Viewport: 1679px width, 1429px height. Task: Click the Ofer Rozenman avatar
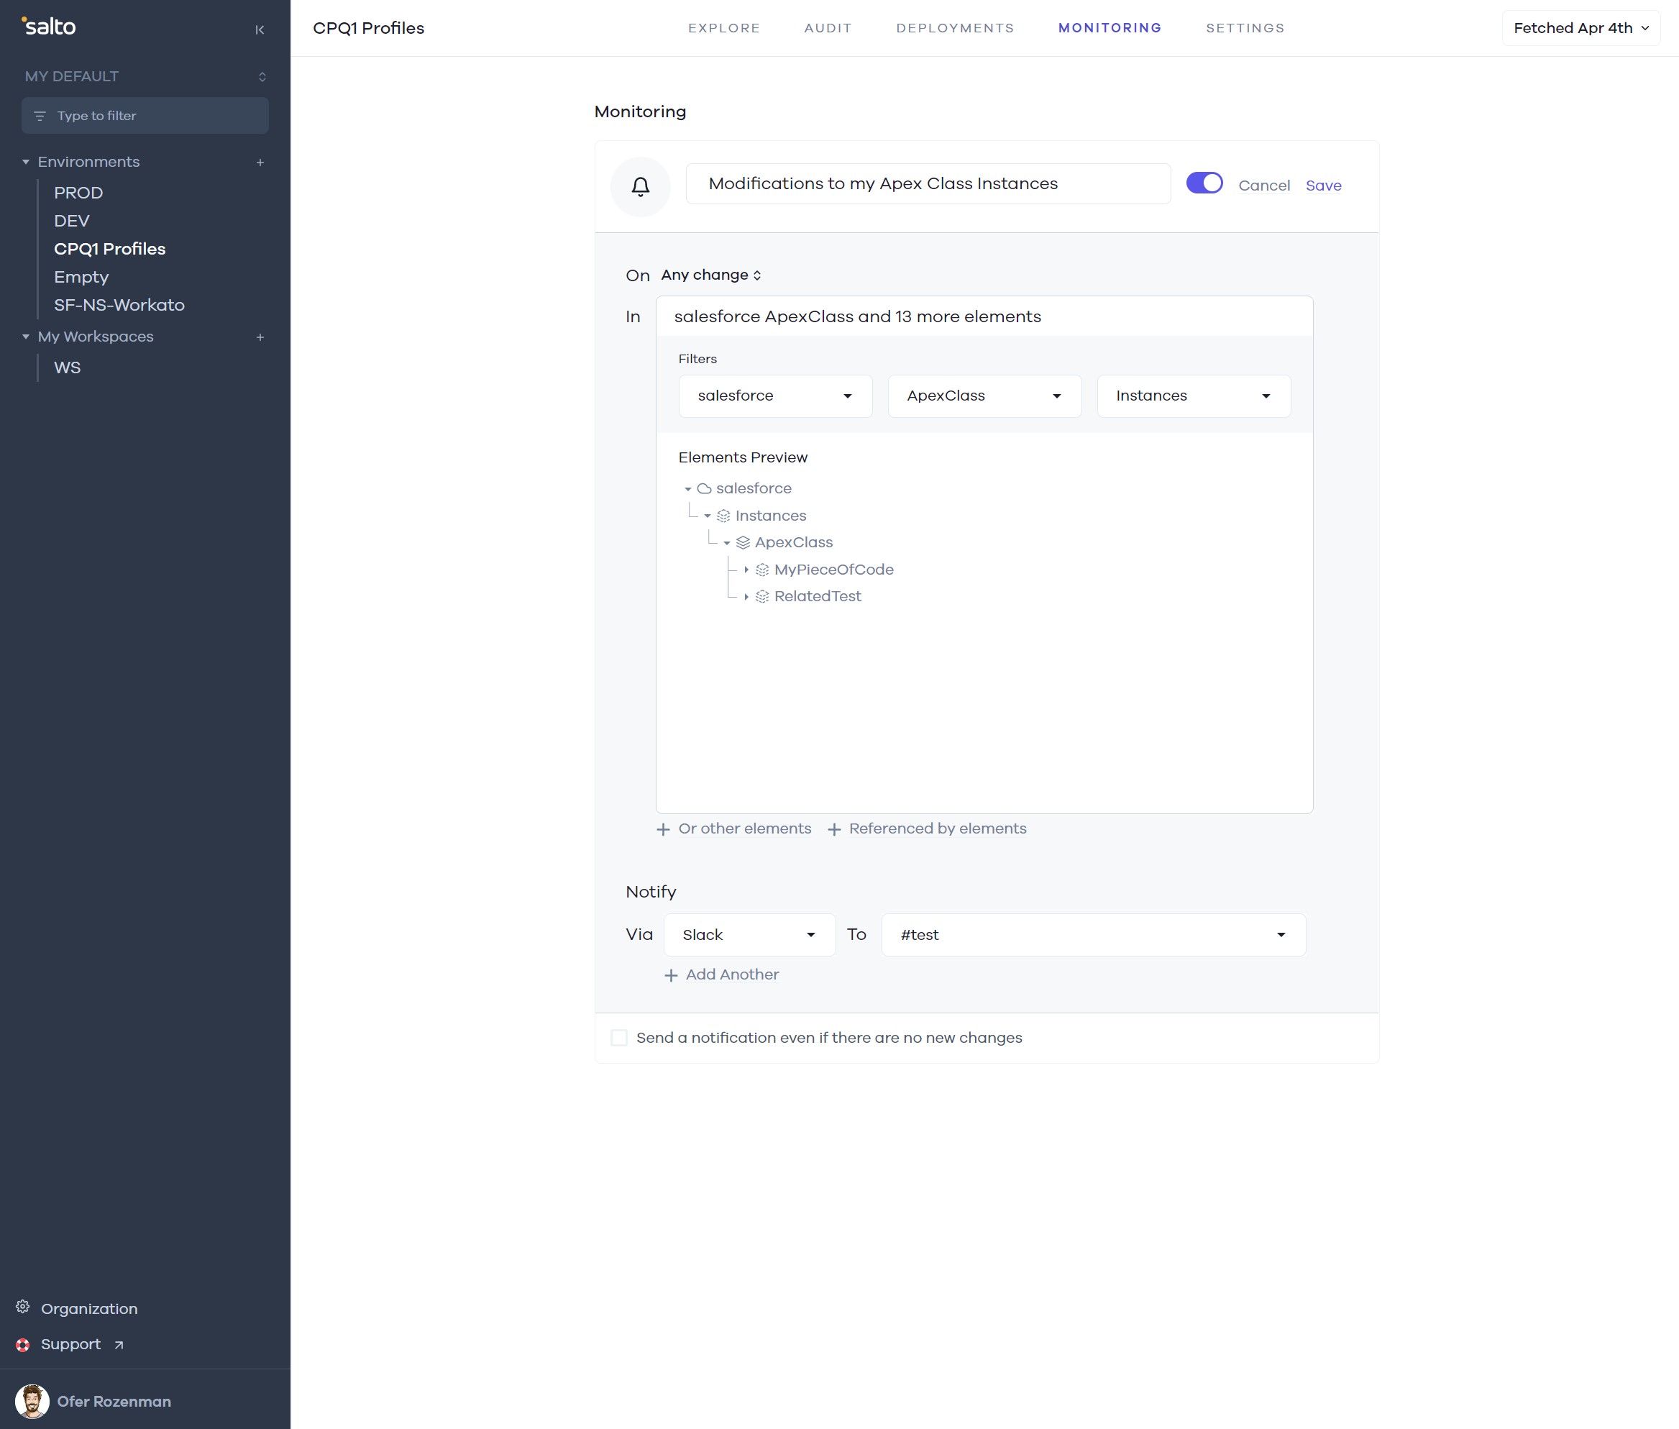pyautogui.click(x=32, y=1402)
